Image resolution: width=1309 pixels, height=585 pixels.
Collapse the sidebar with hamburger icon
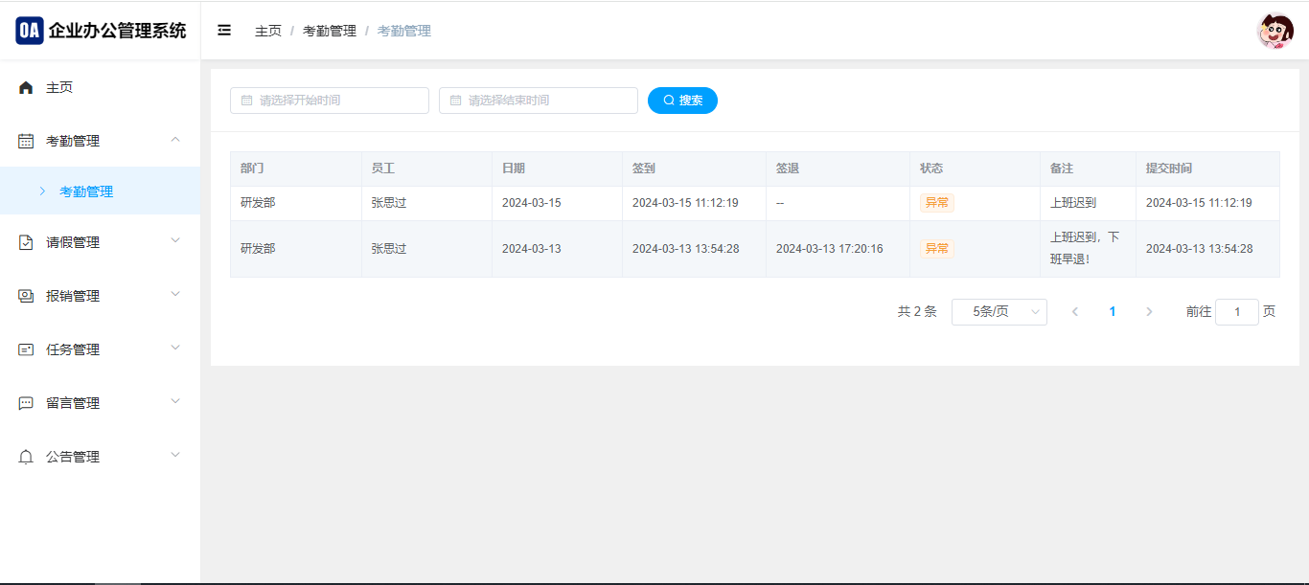click(224, 31)
